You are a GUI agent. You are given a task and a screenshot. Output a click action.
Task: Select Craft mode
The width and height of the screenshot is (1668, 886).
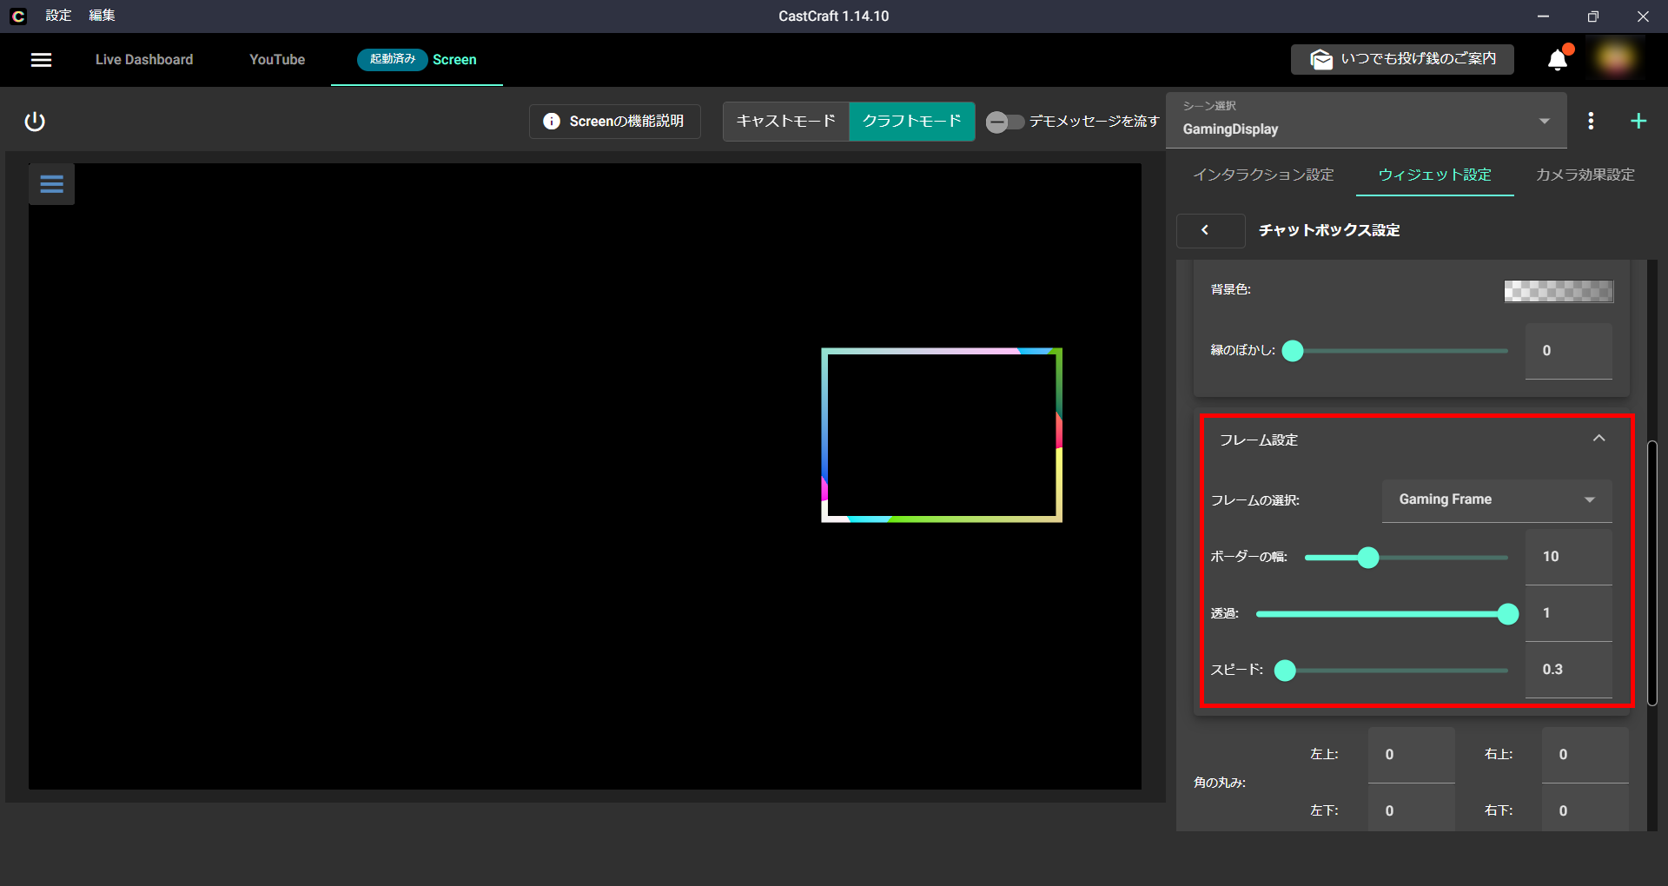click(x=911, y=122)
